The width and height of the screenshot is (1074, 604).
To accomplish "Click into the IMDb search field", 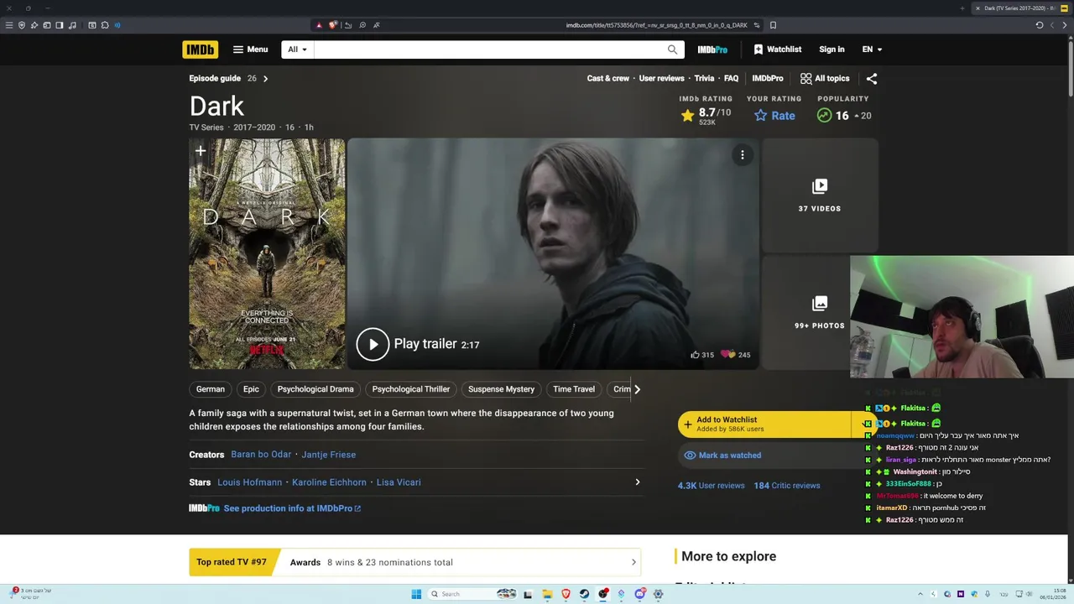I will [x=487, y=49].
